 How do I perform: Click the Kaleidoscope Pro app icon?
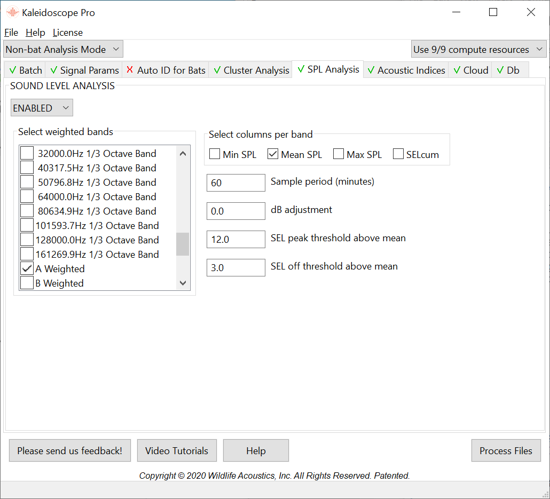[12, 12]
